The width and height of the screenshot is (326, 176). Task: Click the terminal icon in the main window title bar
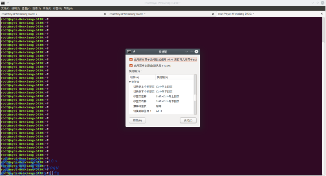(3, 3)
